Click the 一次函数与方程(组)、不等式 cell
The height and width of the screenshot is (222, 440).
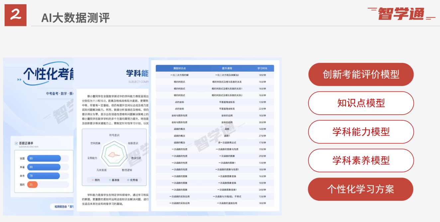coord(227,196)
